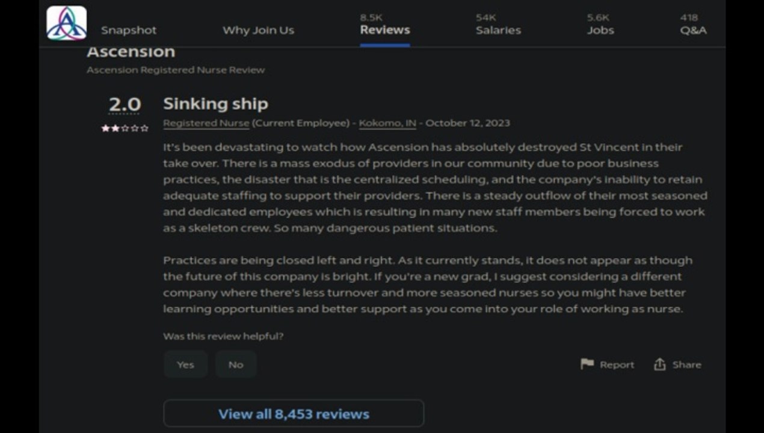764x433 pixels.
Task: Open the Snapshot tab
Action: coord(129,30)
